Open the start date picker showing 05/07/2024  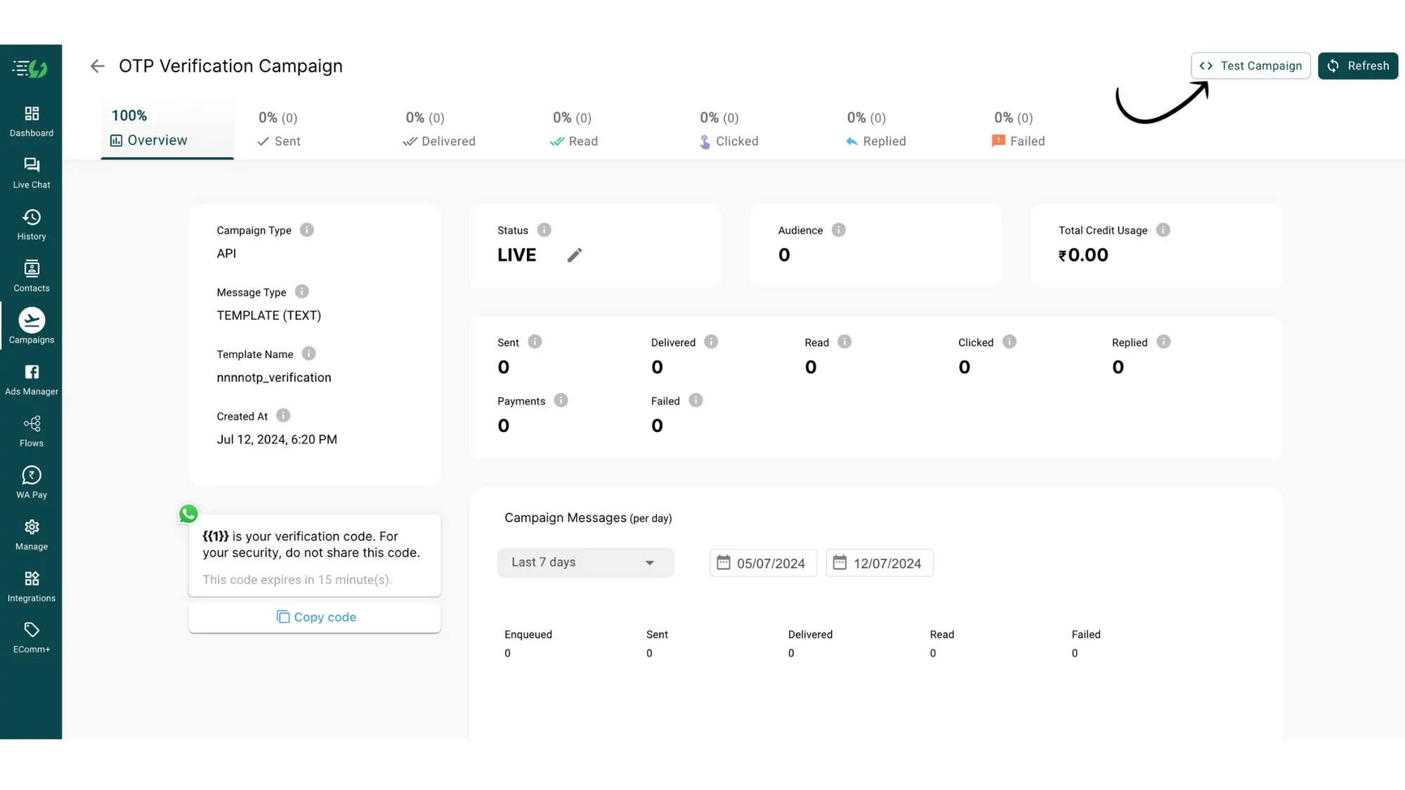tap(763, 563)
